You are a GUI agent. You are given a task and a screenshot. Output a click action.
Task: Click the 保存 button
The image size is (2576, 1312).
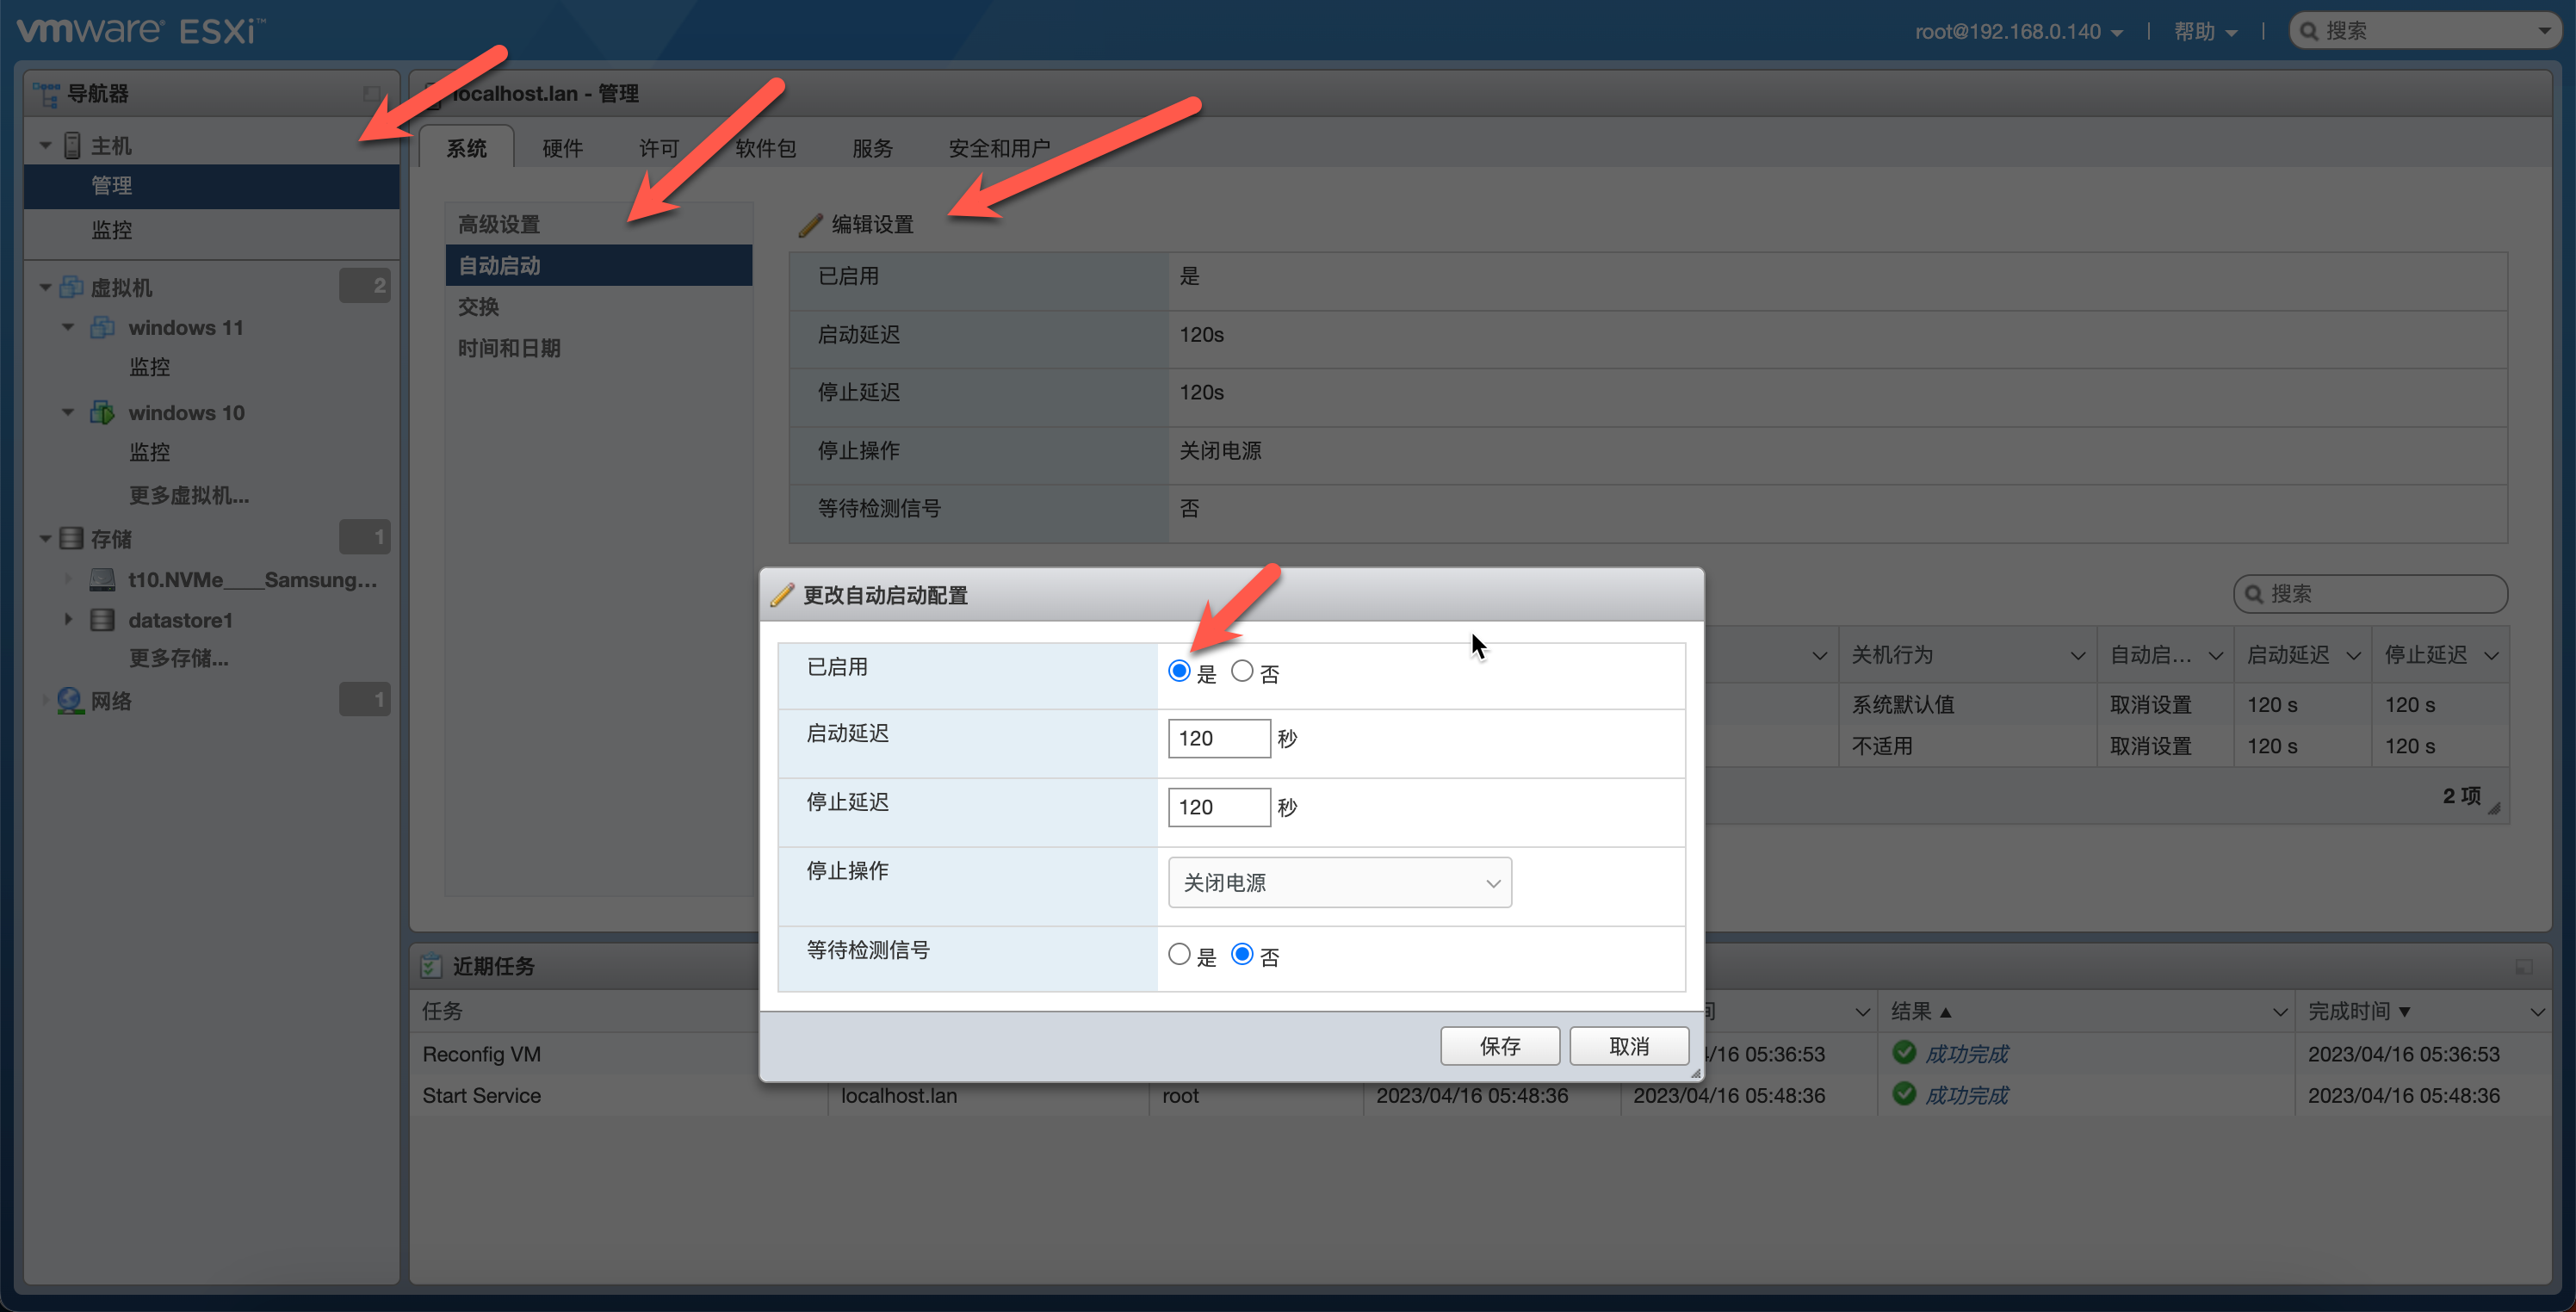point(1499,1046)
